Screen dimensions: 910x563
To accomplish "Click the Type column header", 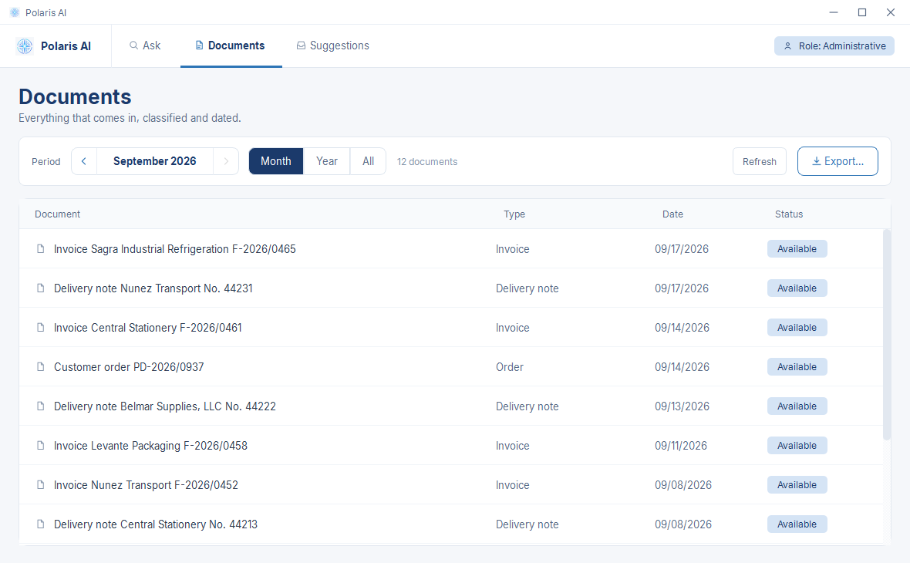I will coord(514,214).
